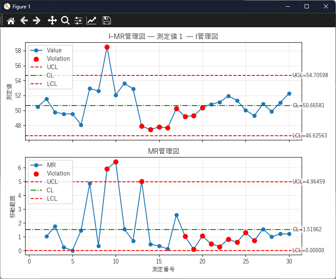Close the Figure 1 window
The width and height of the screenshot is (336, 279).
[x=326, y=6]
